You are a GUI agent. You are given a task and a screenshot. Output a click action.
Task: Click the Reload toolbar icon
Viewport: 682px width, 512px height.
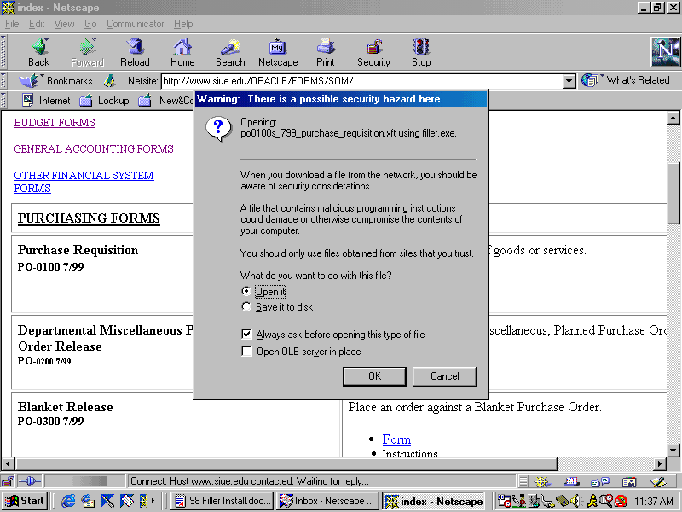[135, 52]
